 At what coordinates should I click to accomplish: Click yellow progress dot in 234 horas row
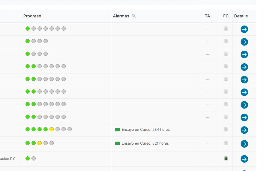[52, 129]
